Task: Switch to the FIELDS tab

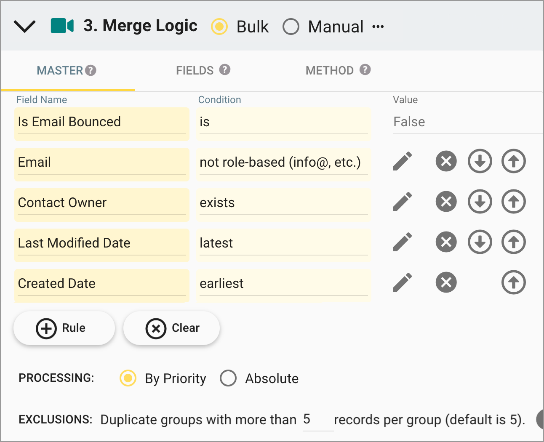Action: 194,70
